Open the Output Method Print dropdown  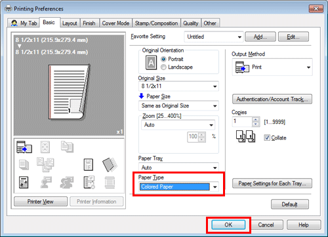(272, 67)
